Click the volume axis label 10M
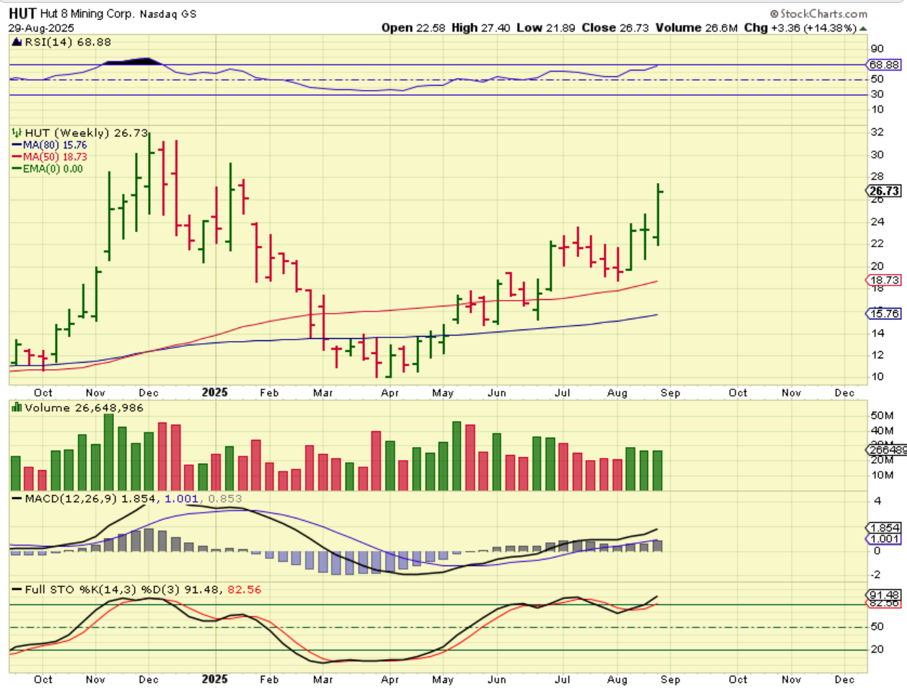Image resolution: width=907 pixels, height=690 pixels. (882, 475)
